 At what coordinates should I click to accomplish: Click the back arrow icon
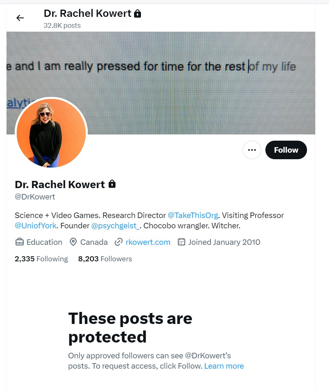pos(20,18)
